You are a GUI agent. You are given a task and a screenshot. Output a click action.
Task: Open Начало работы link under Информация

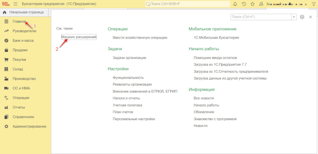coord(206,105)
